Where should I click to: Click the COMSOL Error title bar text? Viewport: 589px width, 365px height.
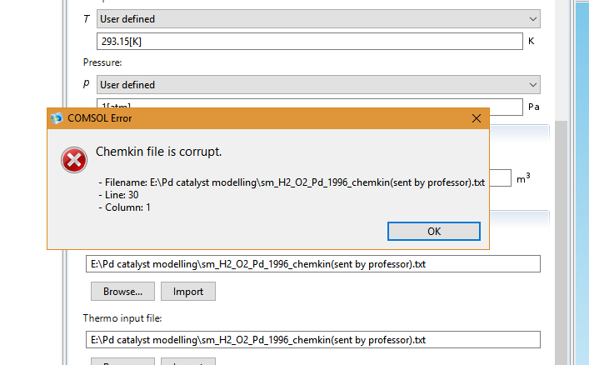point(99,118)
